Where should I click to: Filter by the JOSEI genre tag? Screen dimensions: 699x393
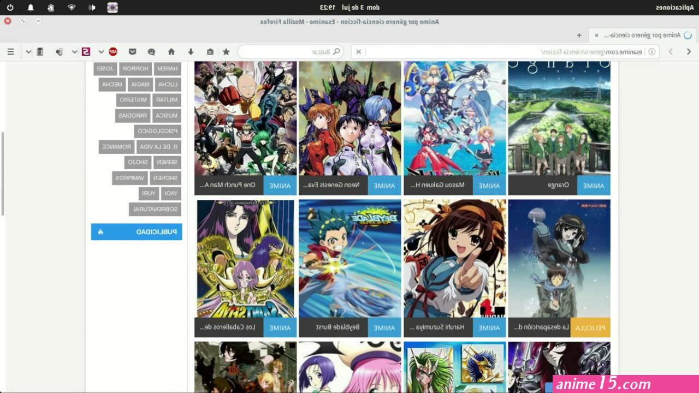[x=105, y=69]
